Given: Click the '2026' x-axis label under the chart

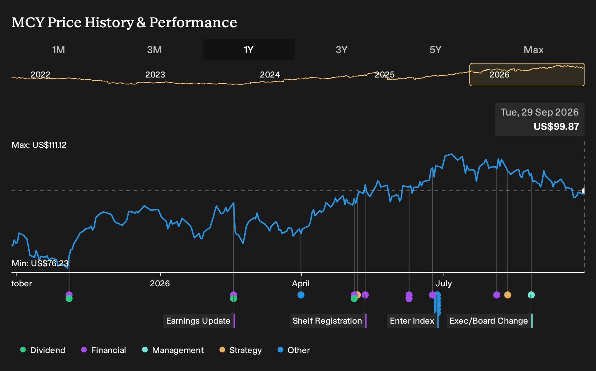Looking at the screenshot, I should coord(160,283).
